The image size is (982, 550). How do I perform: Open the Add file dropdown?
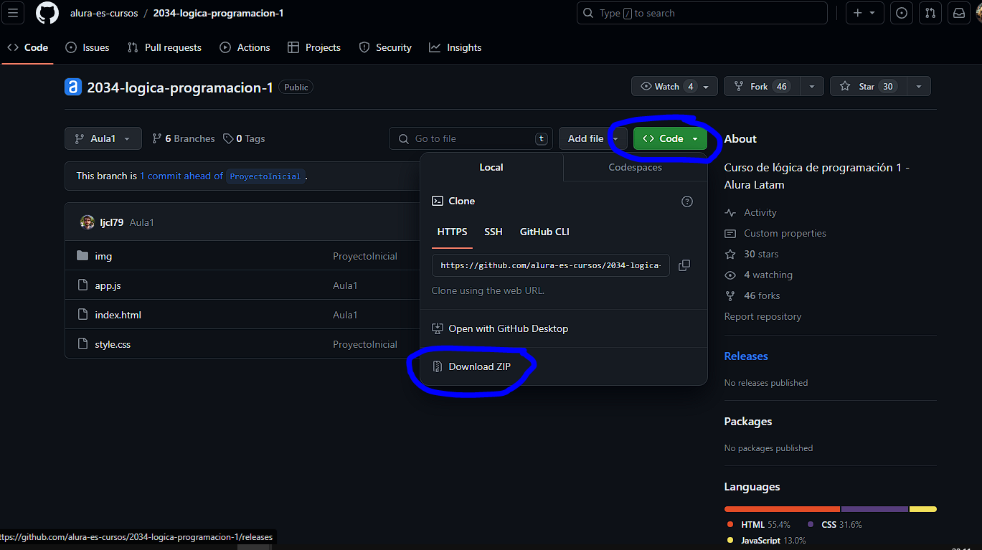593,138
